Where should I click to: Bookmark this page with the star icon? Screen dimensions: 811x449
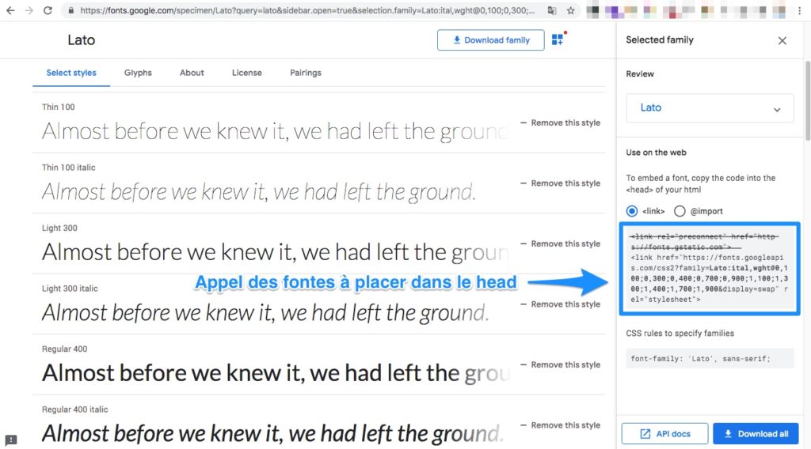coord(570,10)
